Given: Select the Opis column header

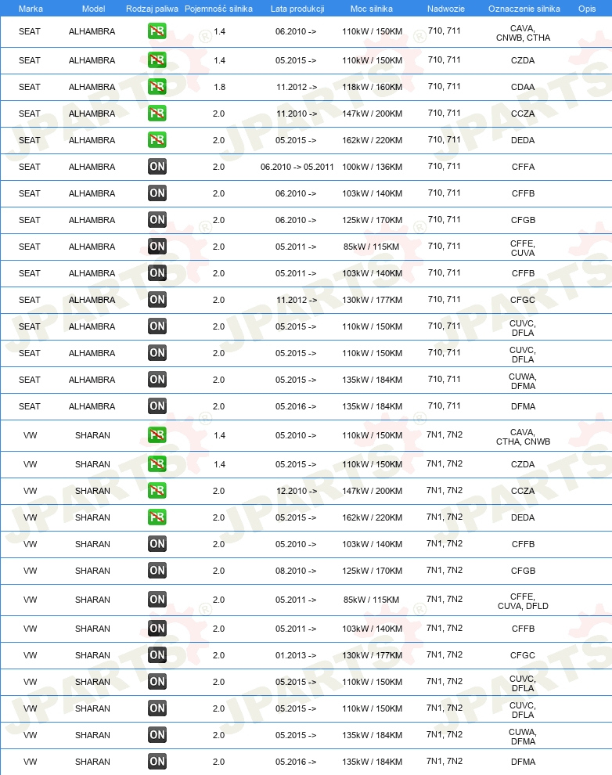Looking at the screenshot, I should [x=587, y=9].
